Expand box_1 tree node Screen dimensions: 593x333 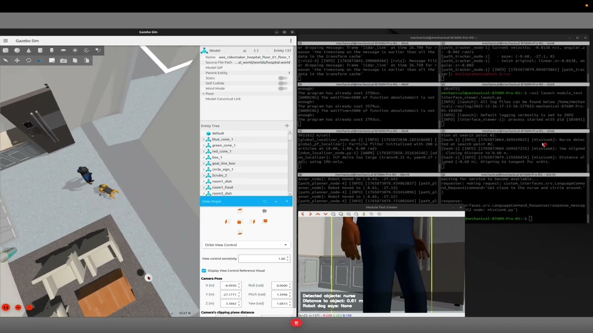click(204, 157)
